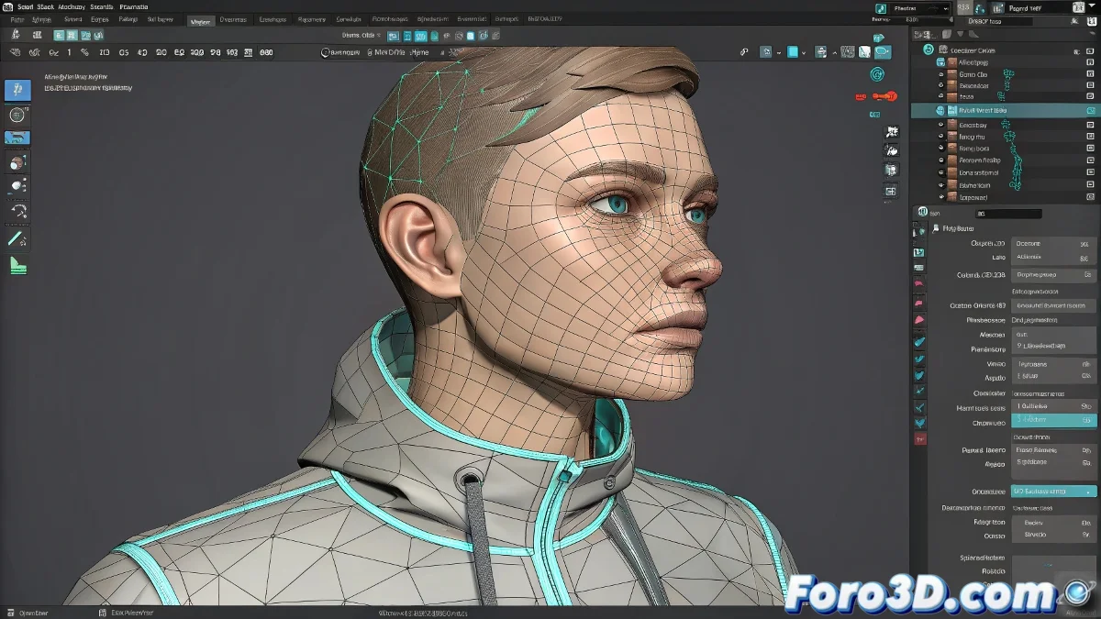This screenshot has height=619, width=1101.
Task: Switch to the Eisengas workspace tab
Action: click(272, 19)
